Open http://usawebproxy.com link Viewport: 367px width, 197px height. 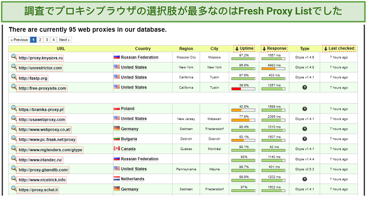[x=41, y=119]
